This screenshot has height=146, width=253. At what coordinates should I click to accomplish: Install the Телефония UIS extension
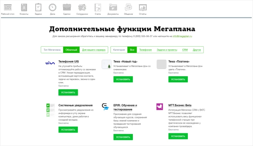coord(68,92)
